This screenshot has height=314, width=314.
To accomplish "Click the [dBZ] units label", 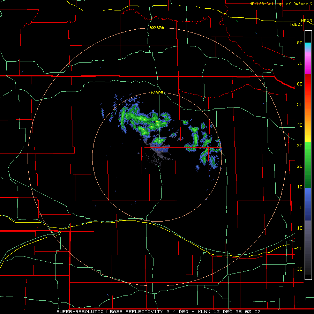I will 296,24.
